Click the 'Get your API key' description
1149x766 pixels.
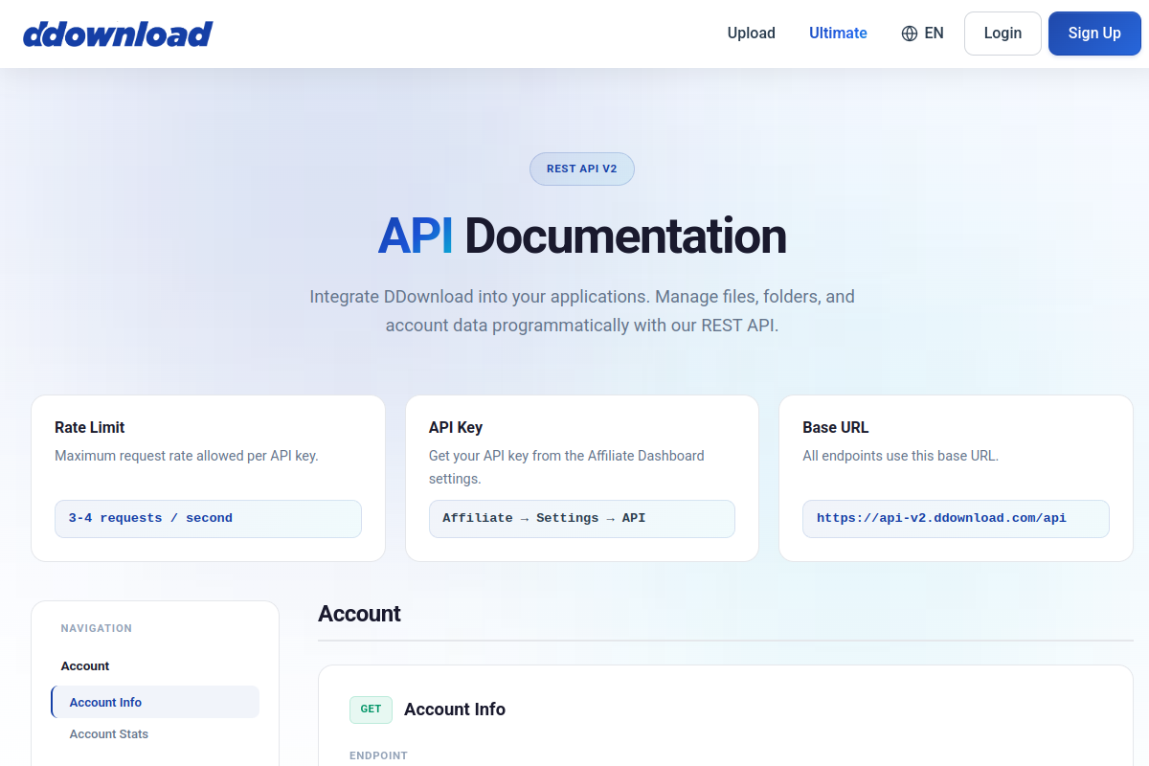click(x=567, y=467)
